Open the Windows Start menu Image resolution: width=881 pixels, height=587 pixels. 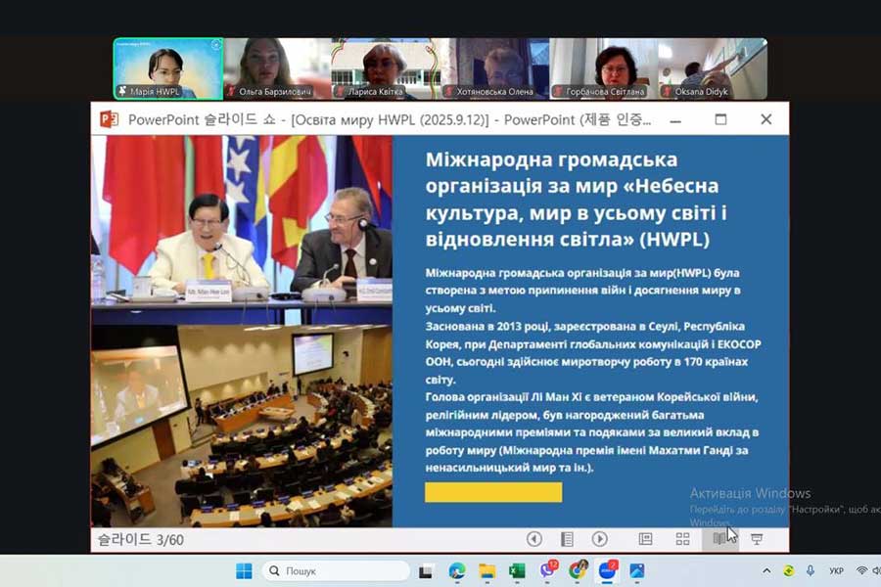[x=244, y=571]
